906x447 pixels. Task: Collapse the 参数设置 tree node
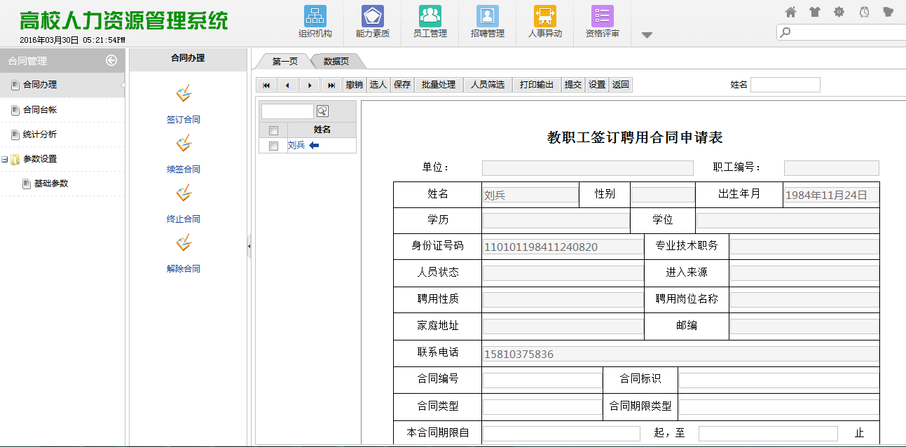click(5, 159)
